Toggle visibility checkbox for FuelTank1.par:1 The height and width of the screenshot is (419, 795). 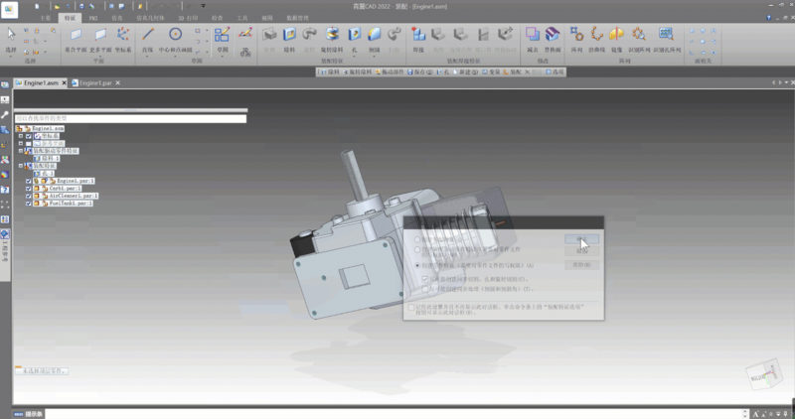tap(28, 204)
